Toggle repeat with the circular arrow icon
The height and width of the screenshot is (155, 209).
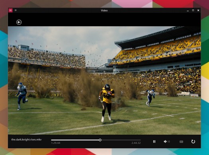pos(193,141)
